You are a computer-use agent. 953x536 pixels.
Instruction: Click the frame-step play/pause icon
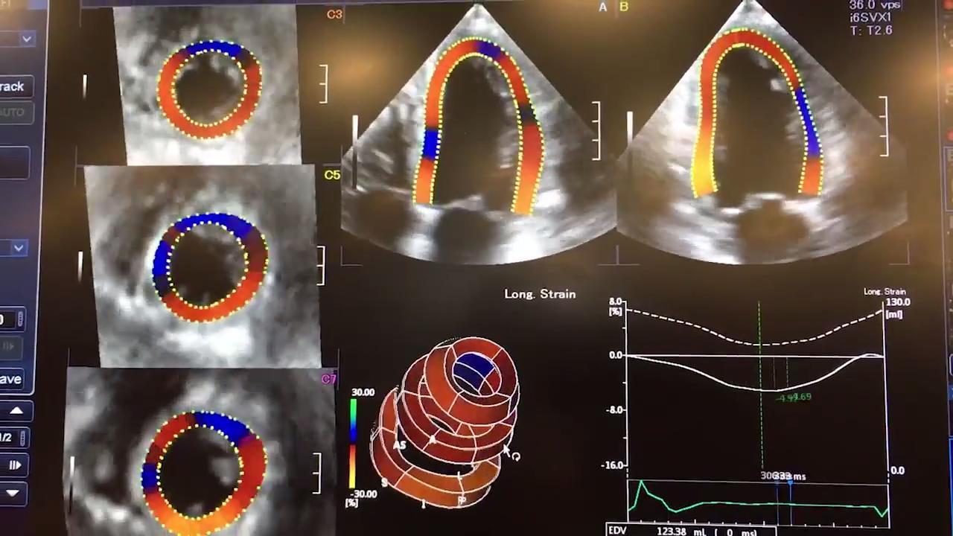[x=15, y=465]
